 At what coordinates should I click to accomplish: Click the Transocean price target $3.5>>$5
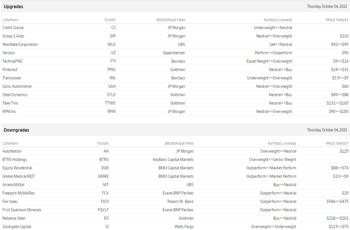click(339, 78)
